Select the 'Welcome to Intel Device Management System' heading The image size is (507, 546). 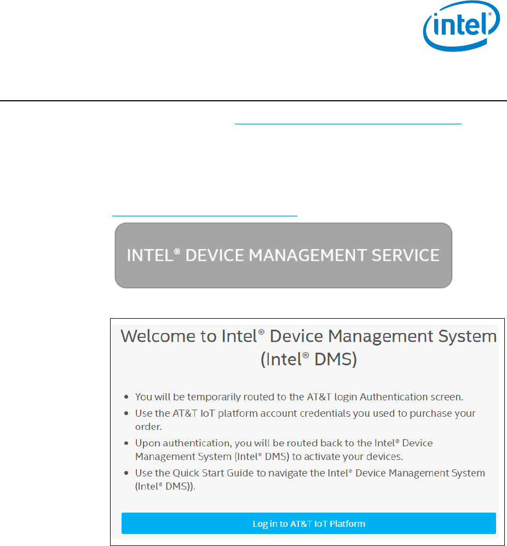coord(308,348)
